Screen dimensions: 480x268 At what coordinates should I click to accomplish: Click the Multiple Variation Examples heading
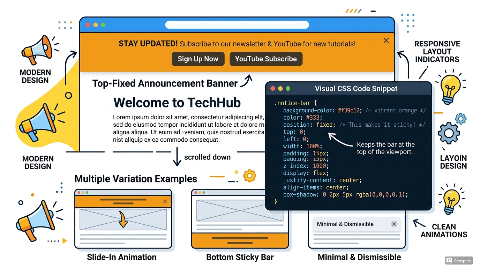136,179
